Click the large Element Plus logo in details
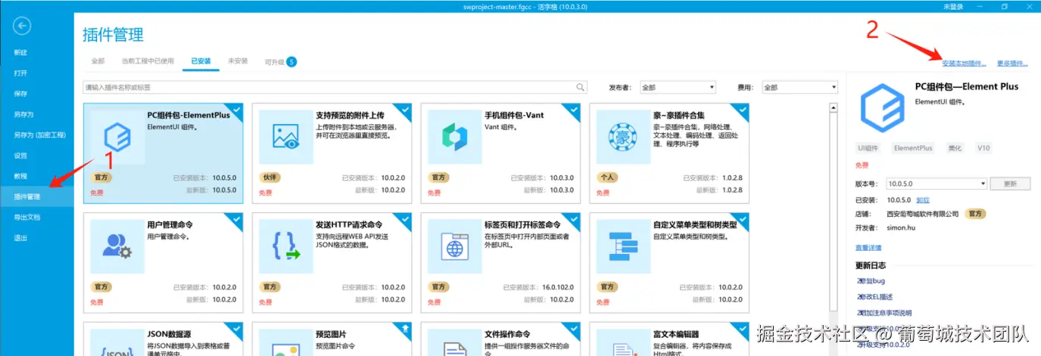The height and width of the screenshot is (356, 1041). (881, 107)
